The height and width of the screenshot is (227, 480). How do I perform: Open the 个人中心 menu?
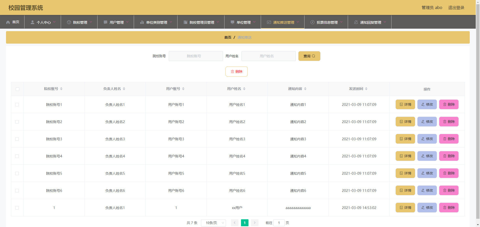pos(43,22)
